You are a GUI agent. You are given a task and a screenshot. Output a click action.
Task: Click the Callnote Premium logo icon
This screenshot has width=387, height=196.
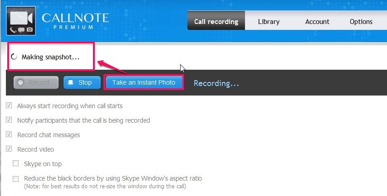coord(21,21)
